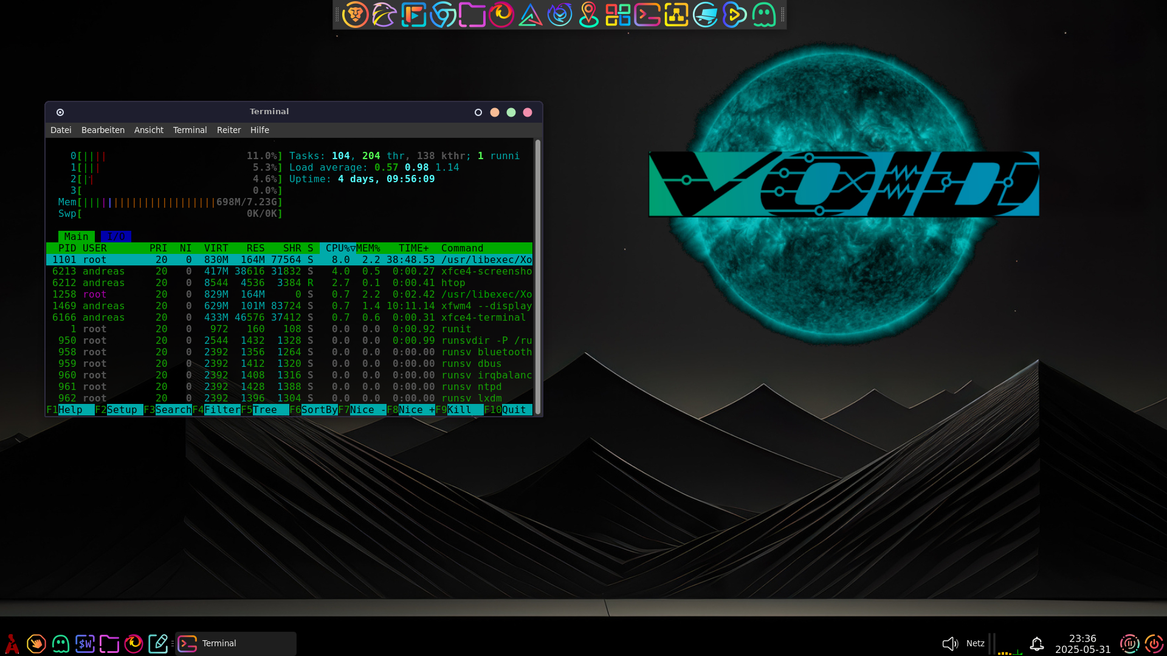Click the F5 Tree button in htop
This screenshot has width=1167, height=656.
click(x=265, y=410)
